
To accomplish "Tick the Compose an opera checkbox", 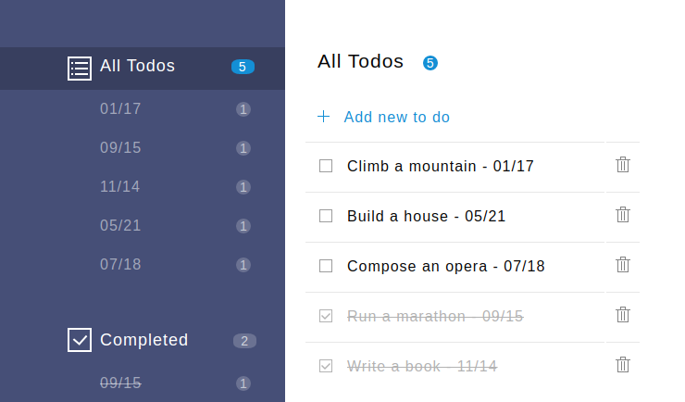I will [x=326, y=266].
